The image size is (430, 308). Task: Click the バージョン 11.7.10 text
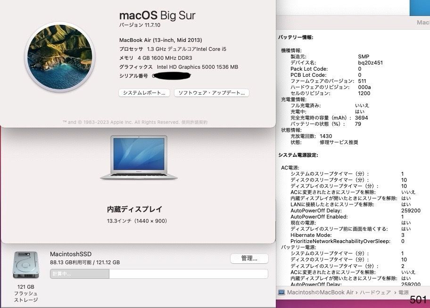(140, 25)
